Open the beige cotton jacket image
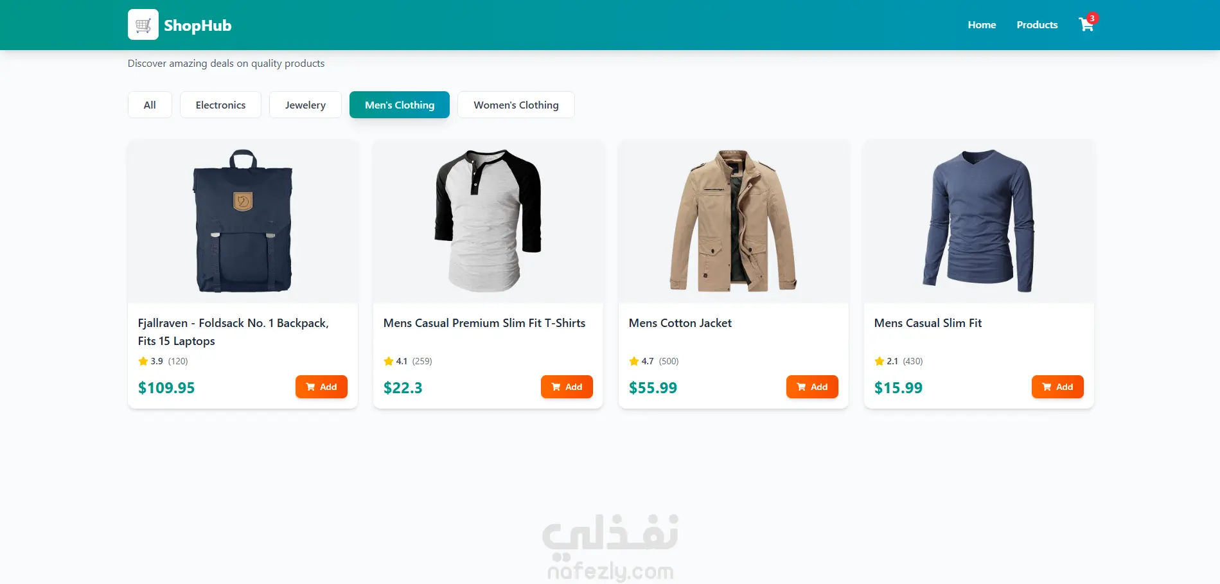 click(x=734, y=221)
